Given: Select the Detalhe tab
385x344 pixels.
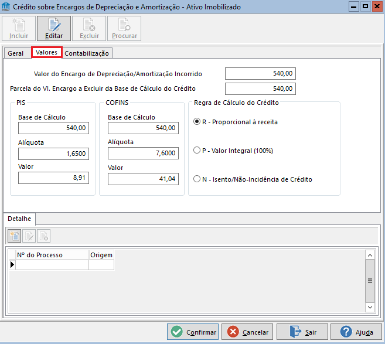Looking at the screenshot, I should (x=19, y=219).
